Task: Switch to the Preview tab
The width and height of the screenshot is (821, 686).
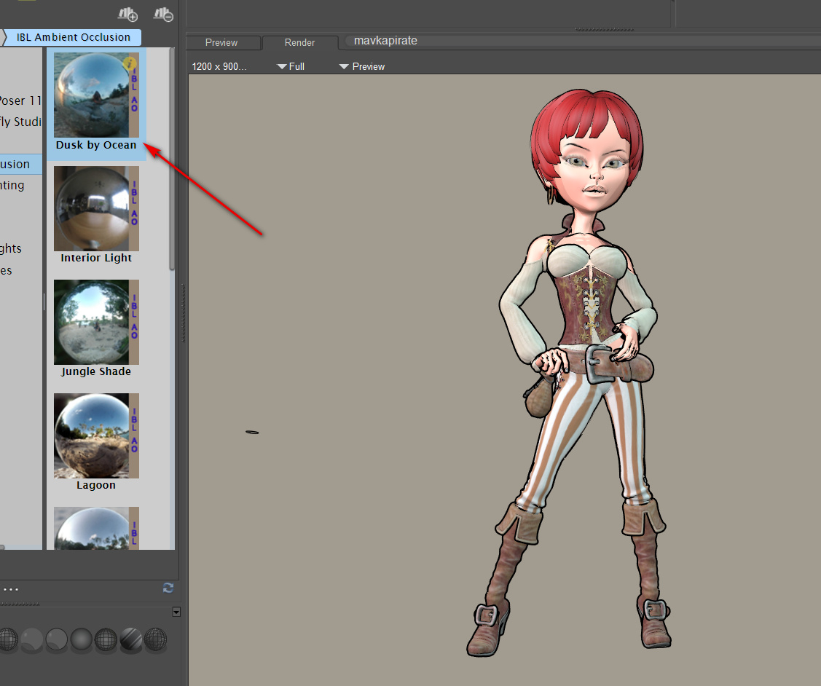Action: click(221, 43)
